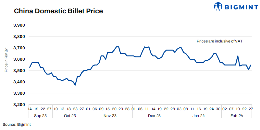
Task: Click the 3,200 y-axis tick label
Action: click(19, 105)
